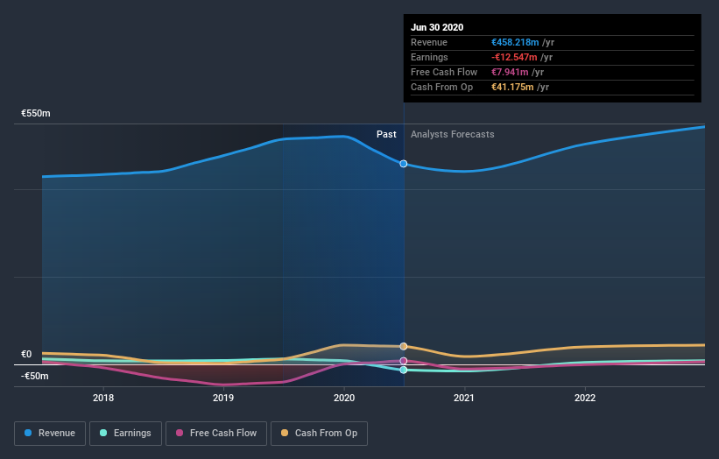Toggle the Revenue legend button
719x459 pixels.
click(x=50, y=433)
